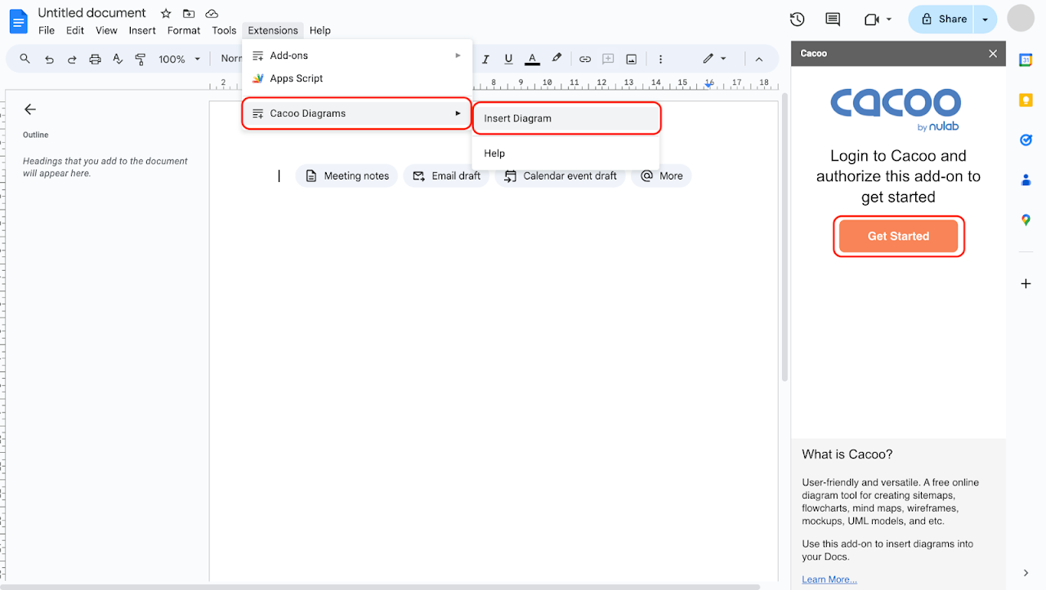Open the File menu
This screenshot has height=590, width=1046.
[x=47, y=30]
